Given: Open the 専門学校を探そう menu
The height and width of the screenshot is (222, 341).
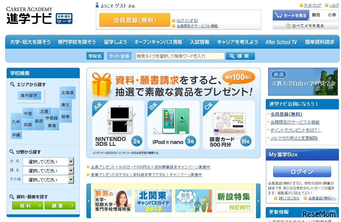Looking at the screenshot, I should point(77,42).
